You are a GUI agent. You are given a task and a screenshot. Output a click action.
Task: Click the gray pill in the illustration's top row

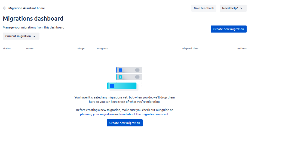tap(137, 70)
